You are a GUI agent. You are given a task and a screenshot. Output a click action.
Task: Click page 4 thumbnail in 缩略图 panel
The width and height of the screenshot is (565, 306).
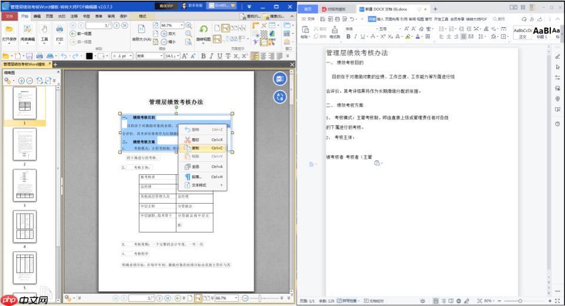tap(25, 227)
